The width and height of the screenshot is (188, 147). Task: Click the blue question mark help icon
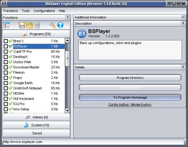click(60, 25)
